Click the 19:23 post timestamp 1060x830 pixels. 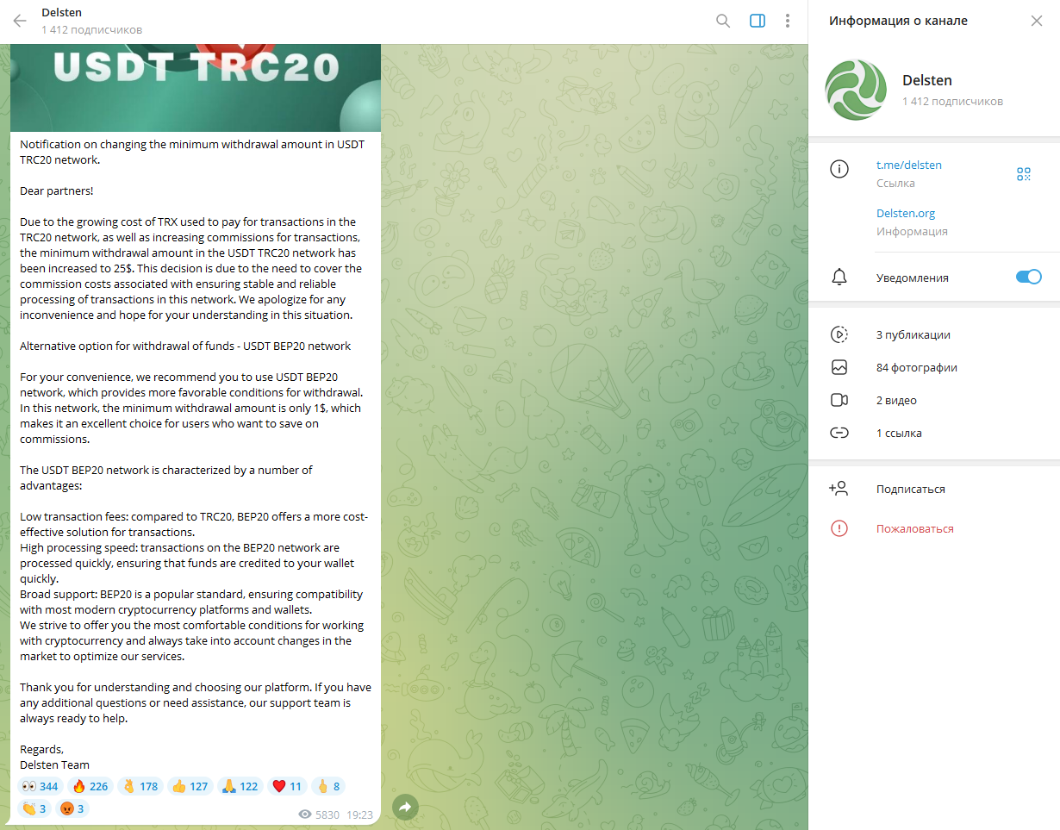(359, 814)
